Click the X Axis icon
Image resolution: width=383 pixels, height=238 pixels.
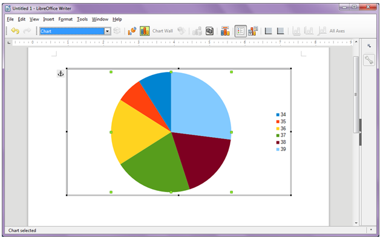click(296, 31)
